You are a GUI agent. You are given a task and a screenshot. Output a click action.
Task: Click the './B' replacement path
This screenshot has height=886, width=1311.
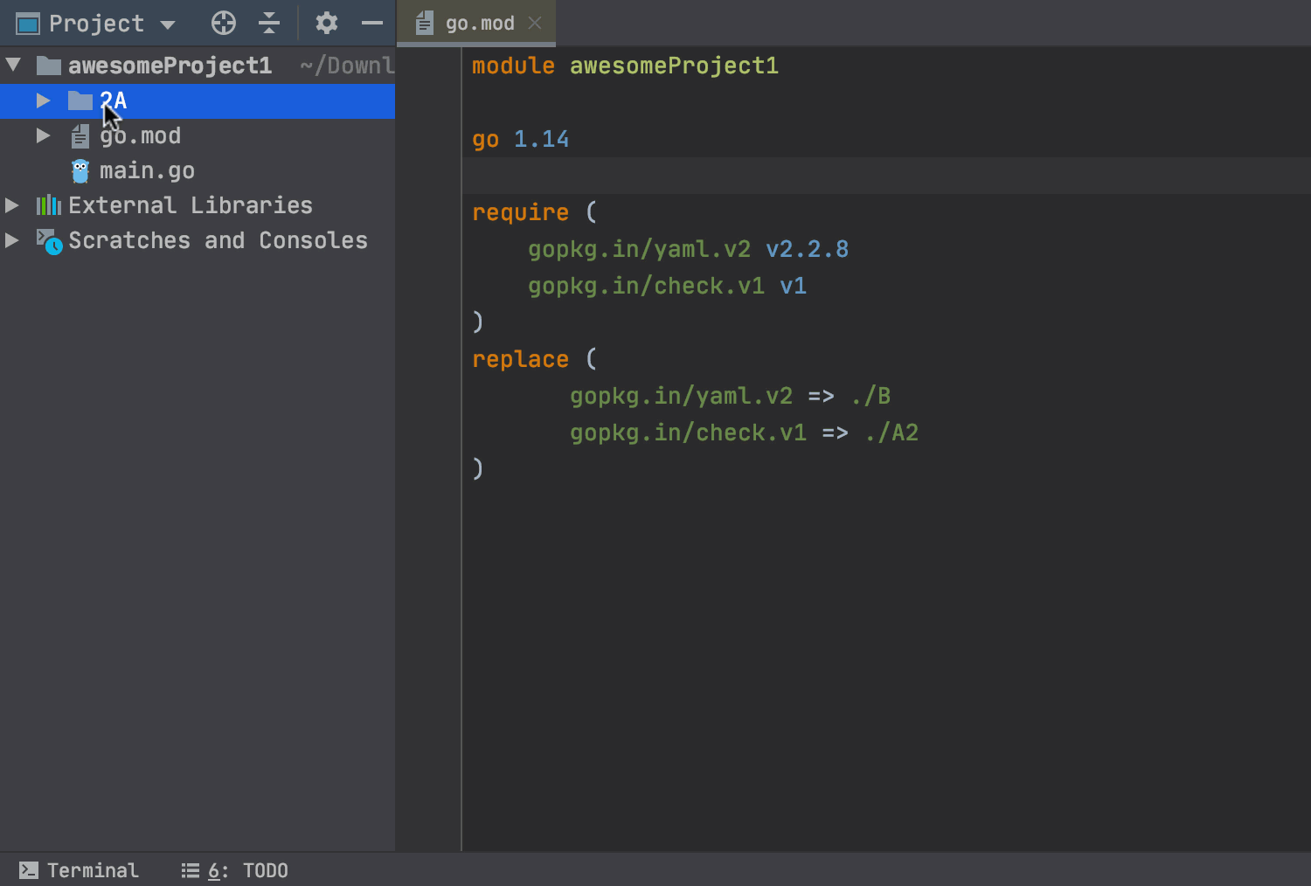(x=871, y=396)
